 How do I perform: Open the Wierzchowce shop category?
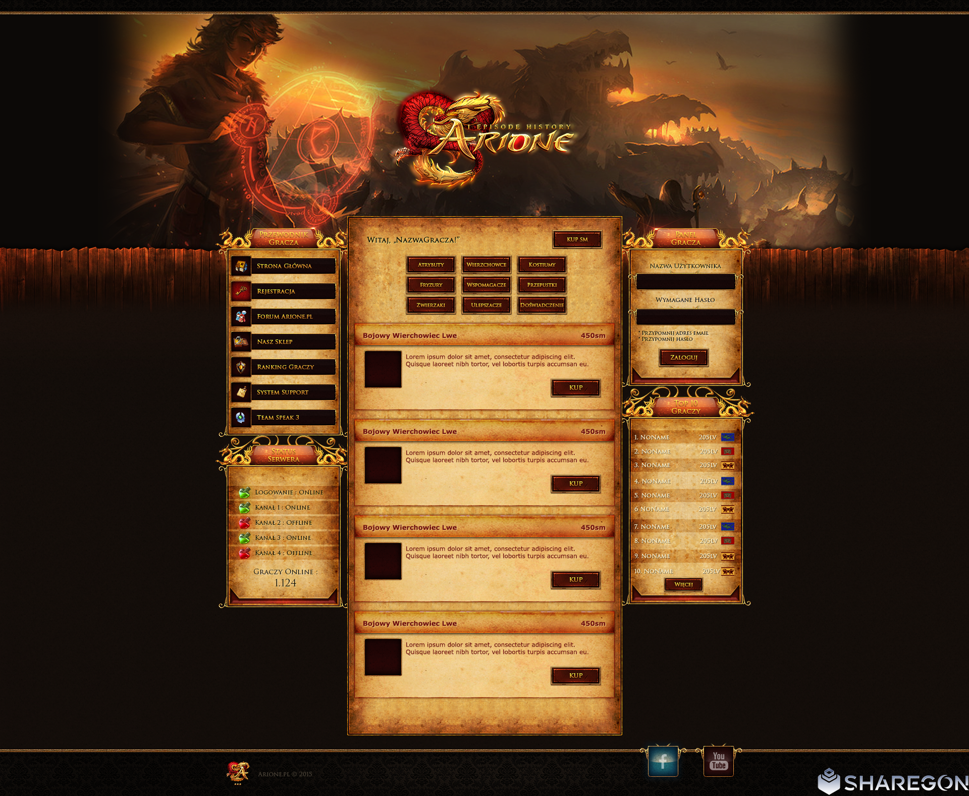486,265
